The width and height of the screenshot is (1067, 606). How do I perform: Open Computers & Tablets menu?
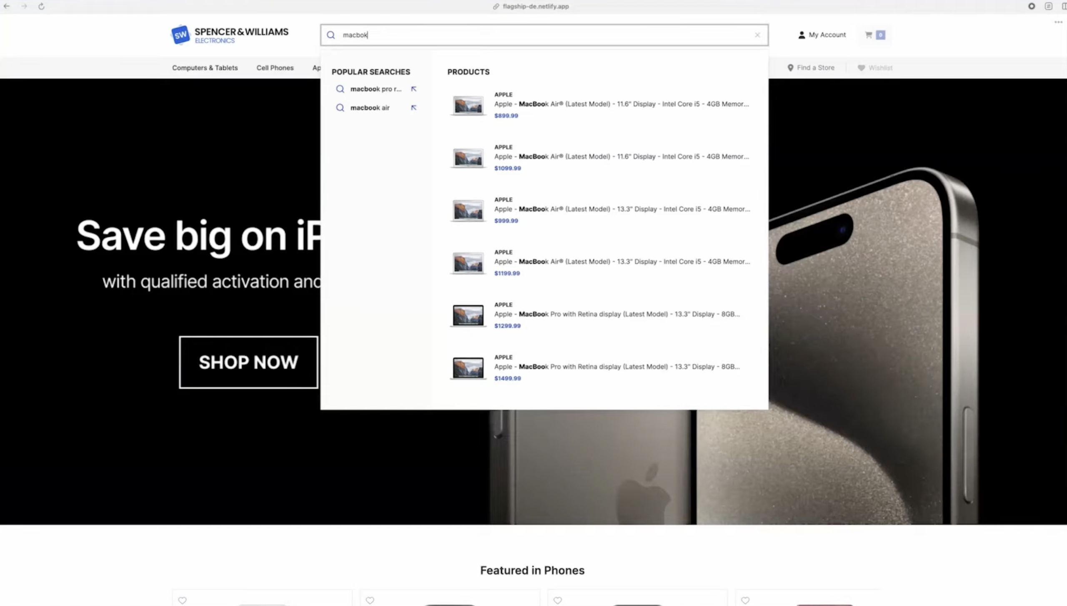205,68
